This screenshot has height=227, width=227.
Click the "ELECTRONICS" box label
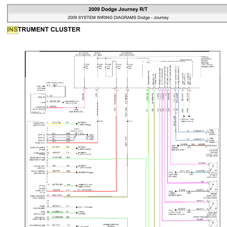[x=186, y=60]
